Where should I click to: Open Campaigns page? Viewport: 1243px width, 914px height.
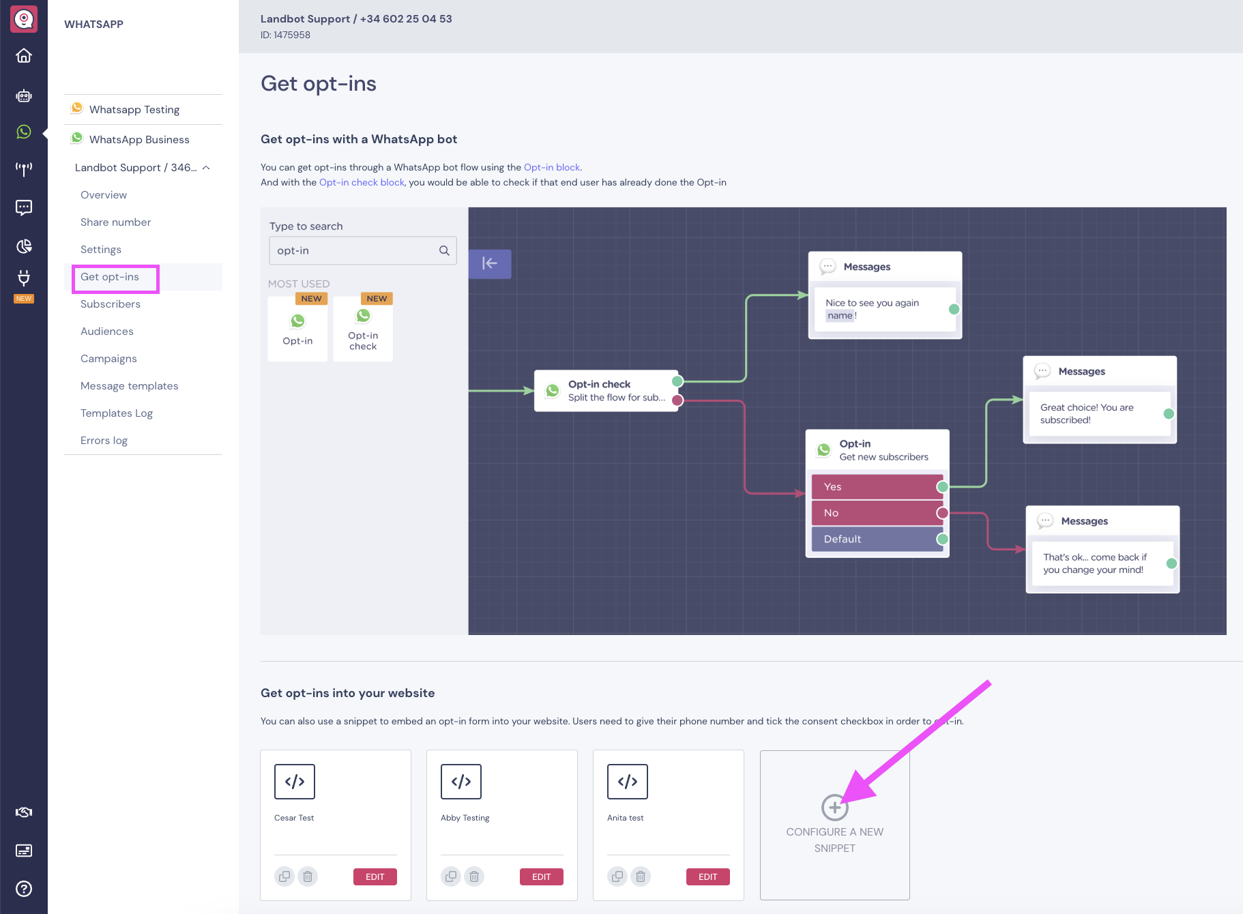pyautogui.click(x=108, y=359)
